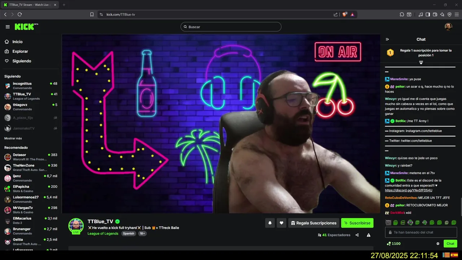Open the discord.gg invite link in chat
Viewport: 462px width, 260px height.
click(x=409, y=190)
